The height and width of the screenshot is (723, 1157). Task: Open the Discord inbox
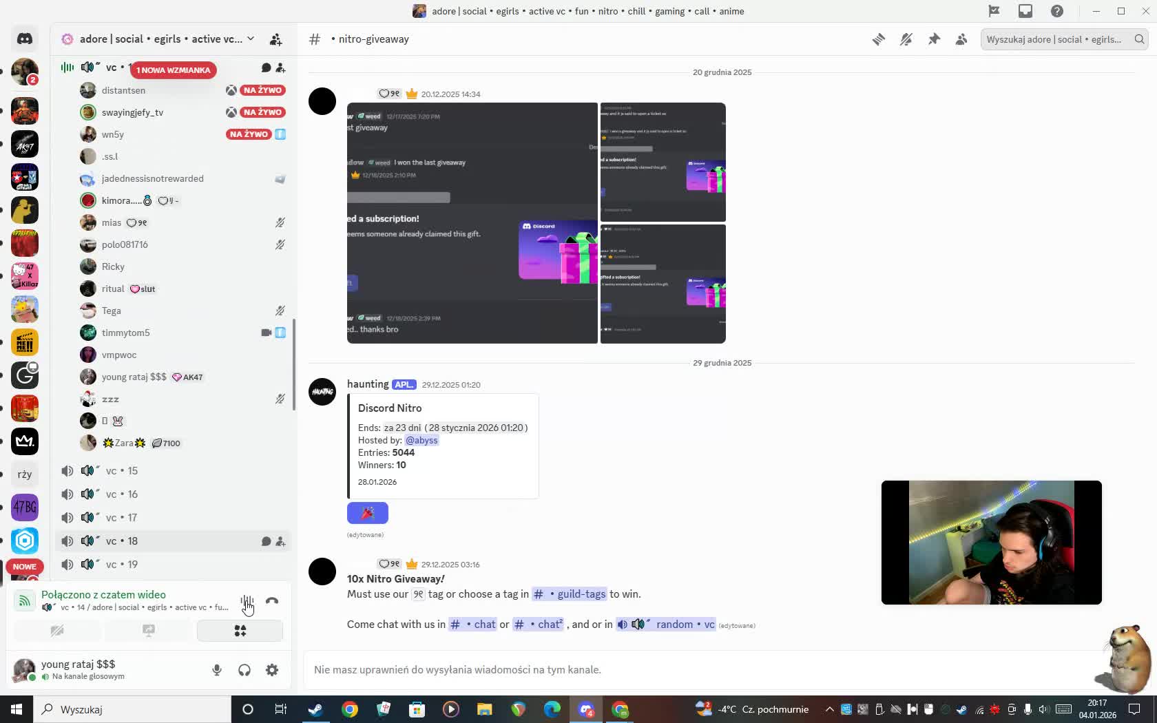[x=1025, y=11]
